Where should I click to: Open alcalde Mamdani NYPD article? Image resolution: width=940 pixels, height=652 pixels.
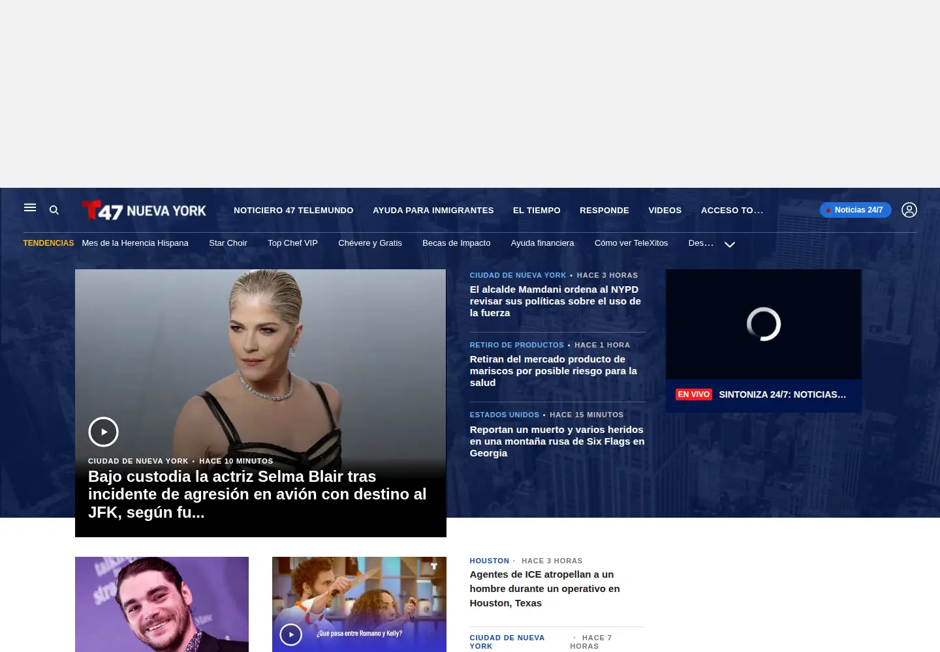(x=556, y=301)
